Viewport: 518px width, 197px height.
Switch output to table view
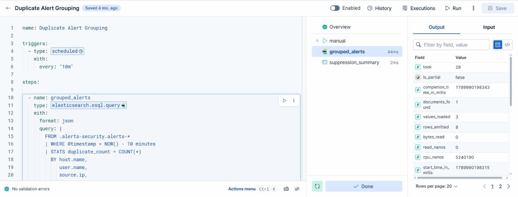tap(498, 45)
